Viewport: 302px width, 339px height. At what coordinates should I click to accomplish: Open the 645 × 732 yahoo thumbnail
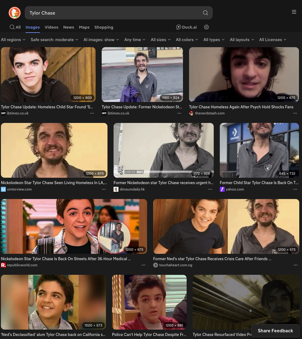pyautogui.click(x=259, y=150)
